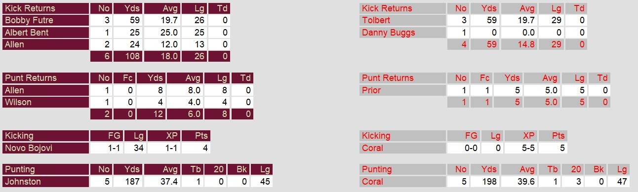Click the right Punting header cell

pos(403,169)
